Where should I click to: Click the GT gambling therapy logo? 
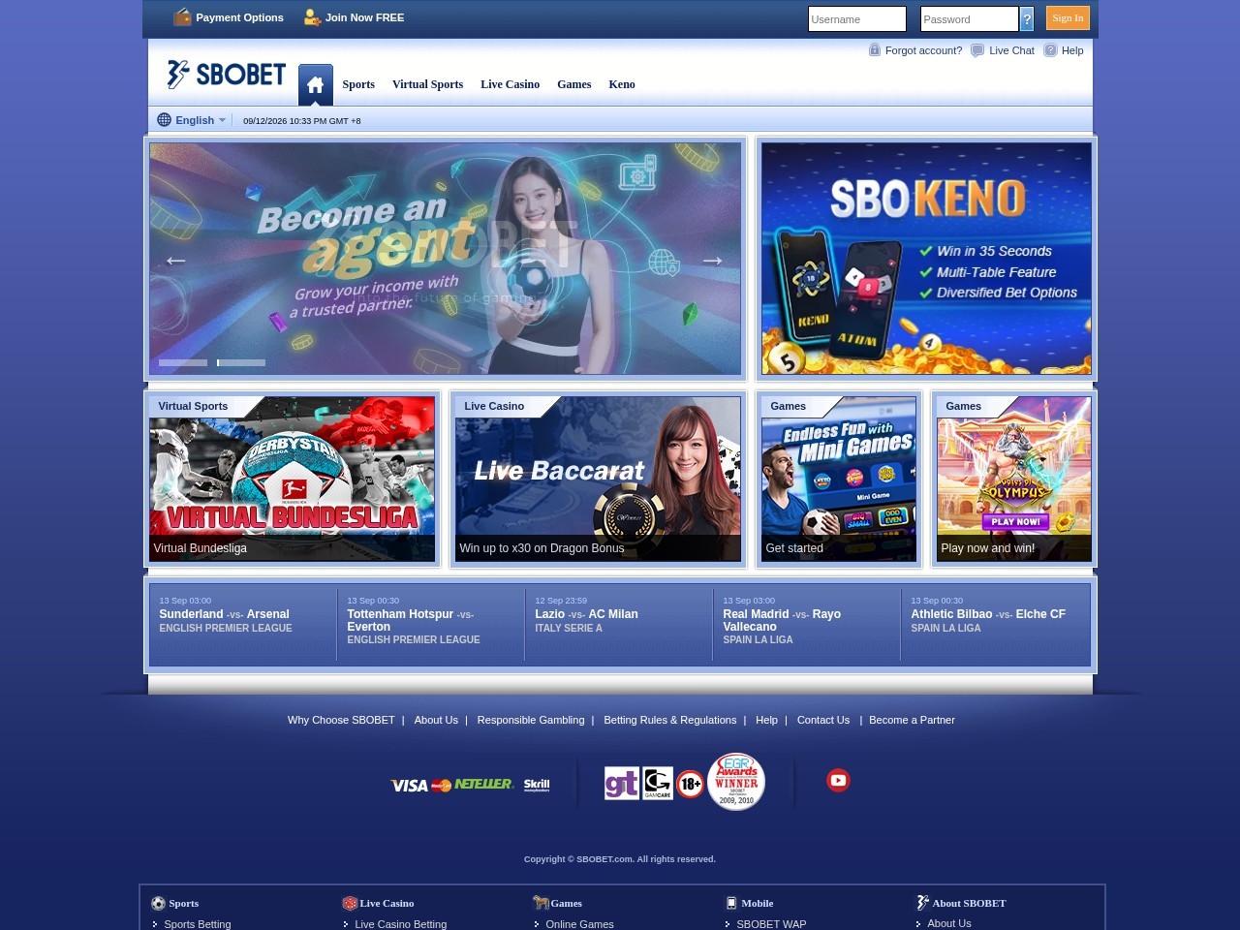pyautogui.click(x=621, y=783)
